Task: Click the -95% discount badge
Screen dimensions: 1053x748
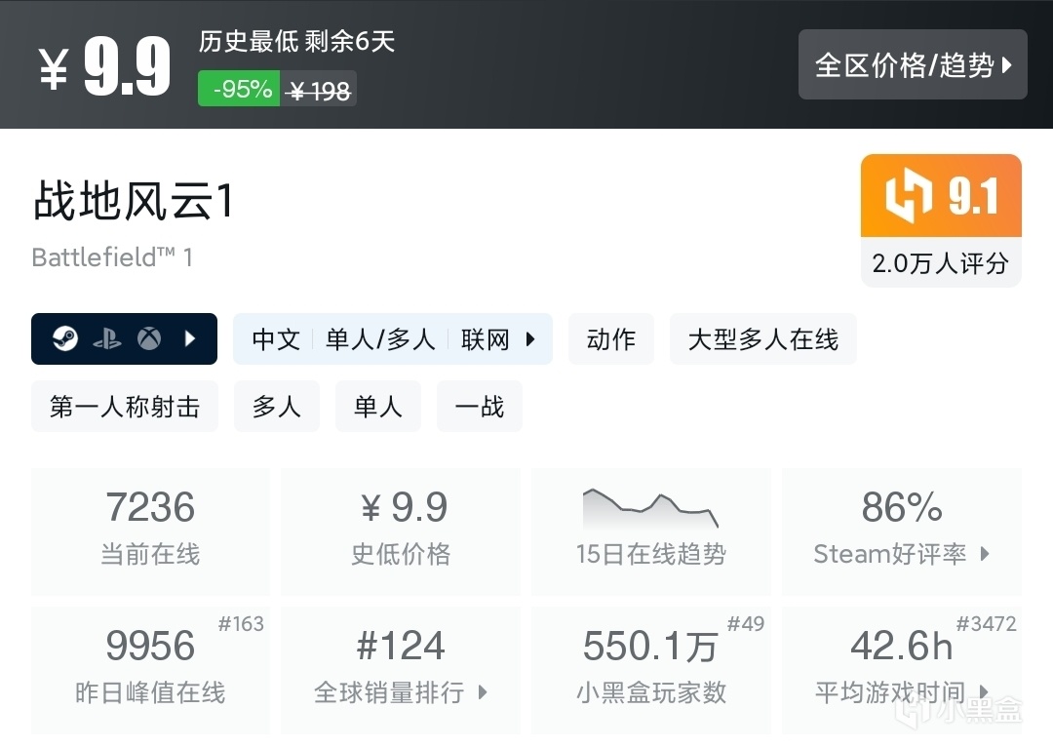Action: [x=239, y=90]
